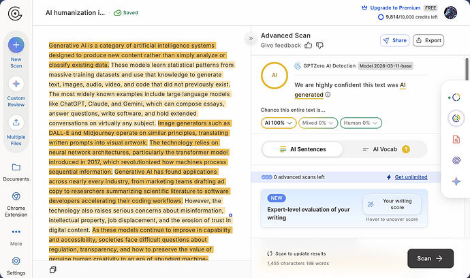Click Model 2026-03-11-base badge
Viewport: 470px width, 278px height.
pos(386,66)
